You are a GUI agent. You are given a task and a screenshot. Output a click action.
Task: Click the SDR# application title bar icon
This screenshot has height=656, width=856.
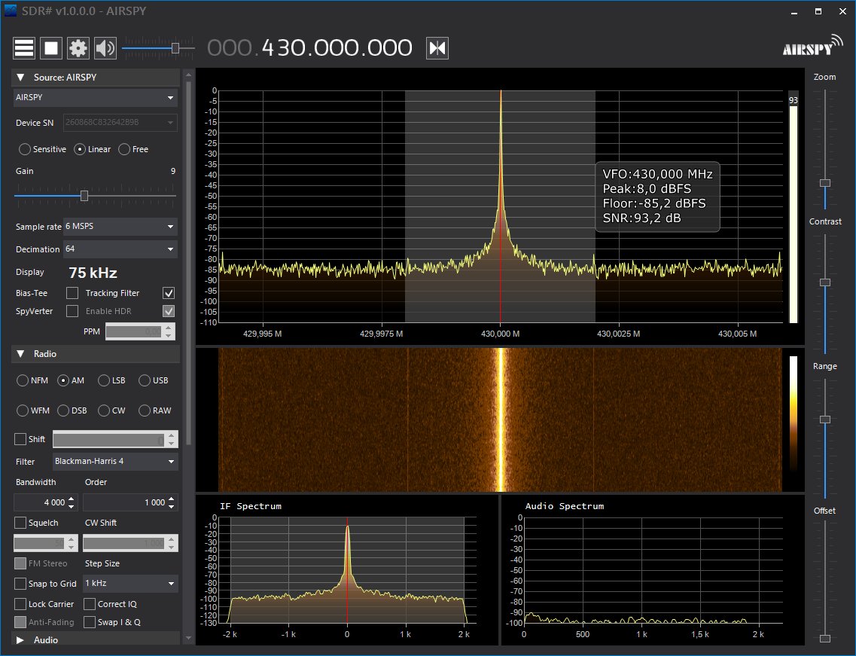(x=11, y=11)
